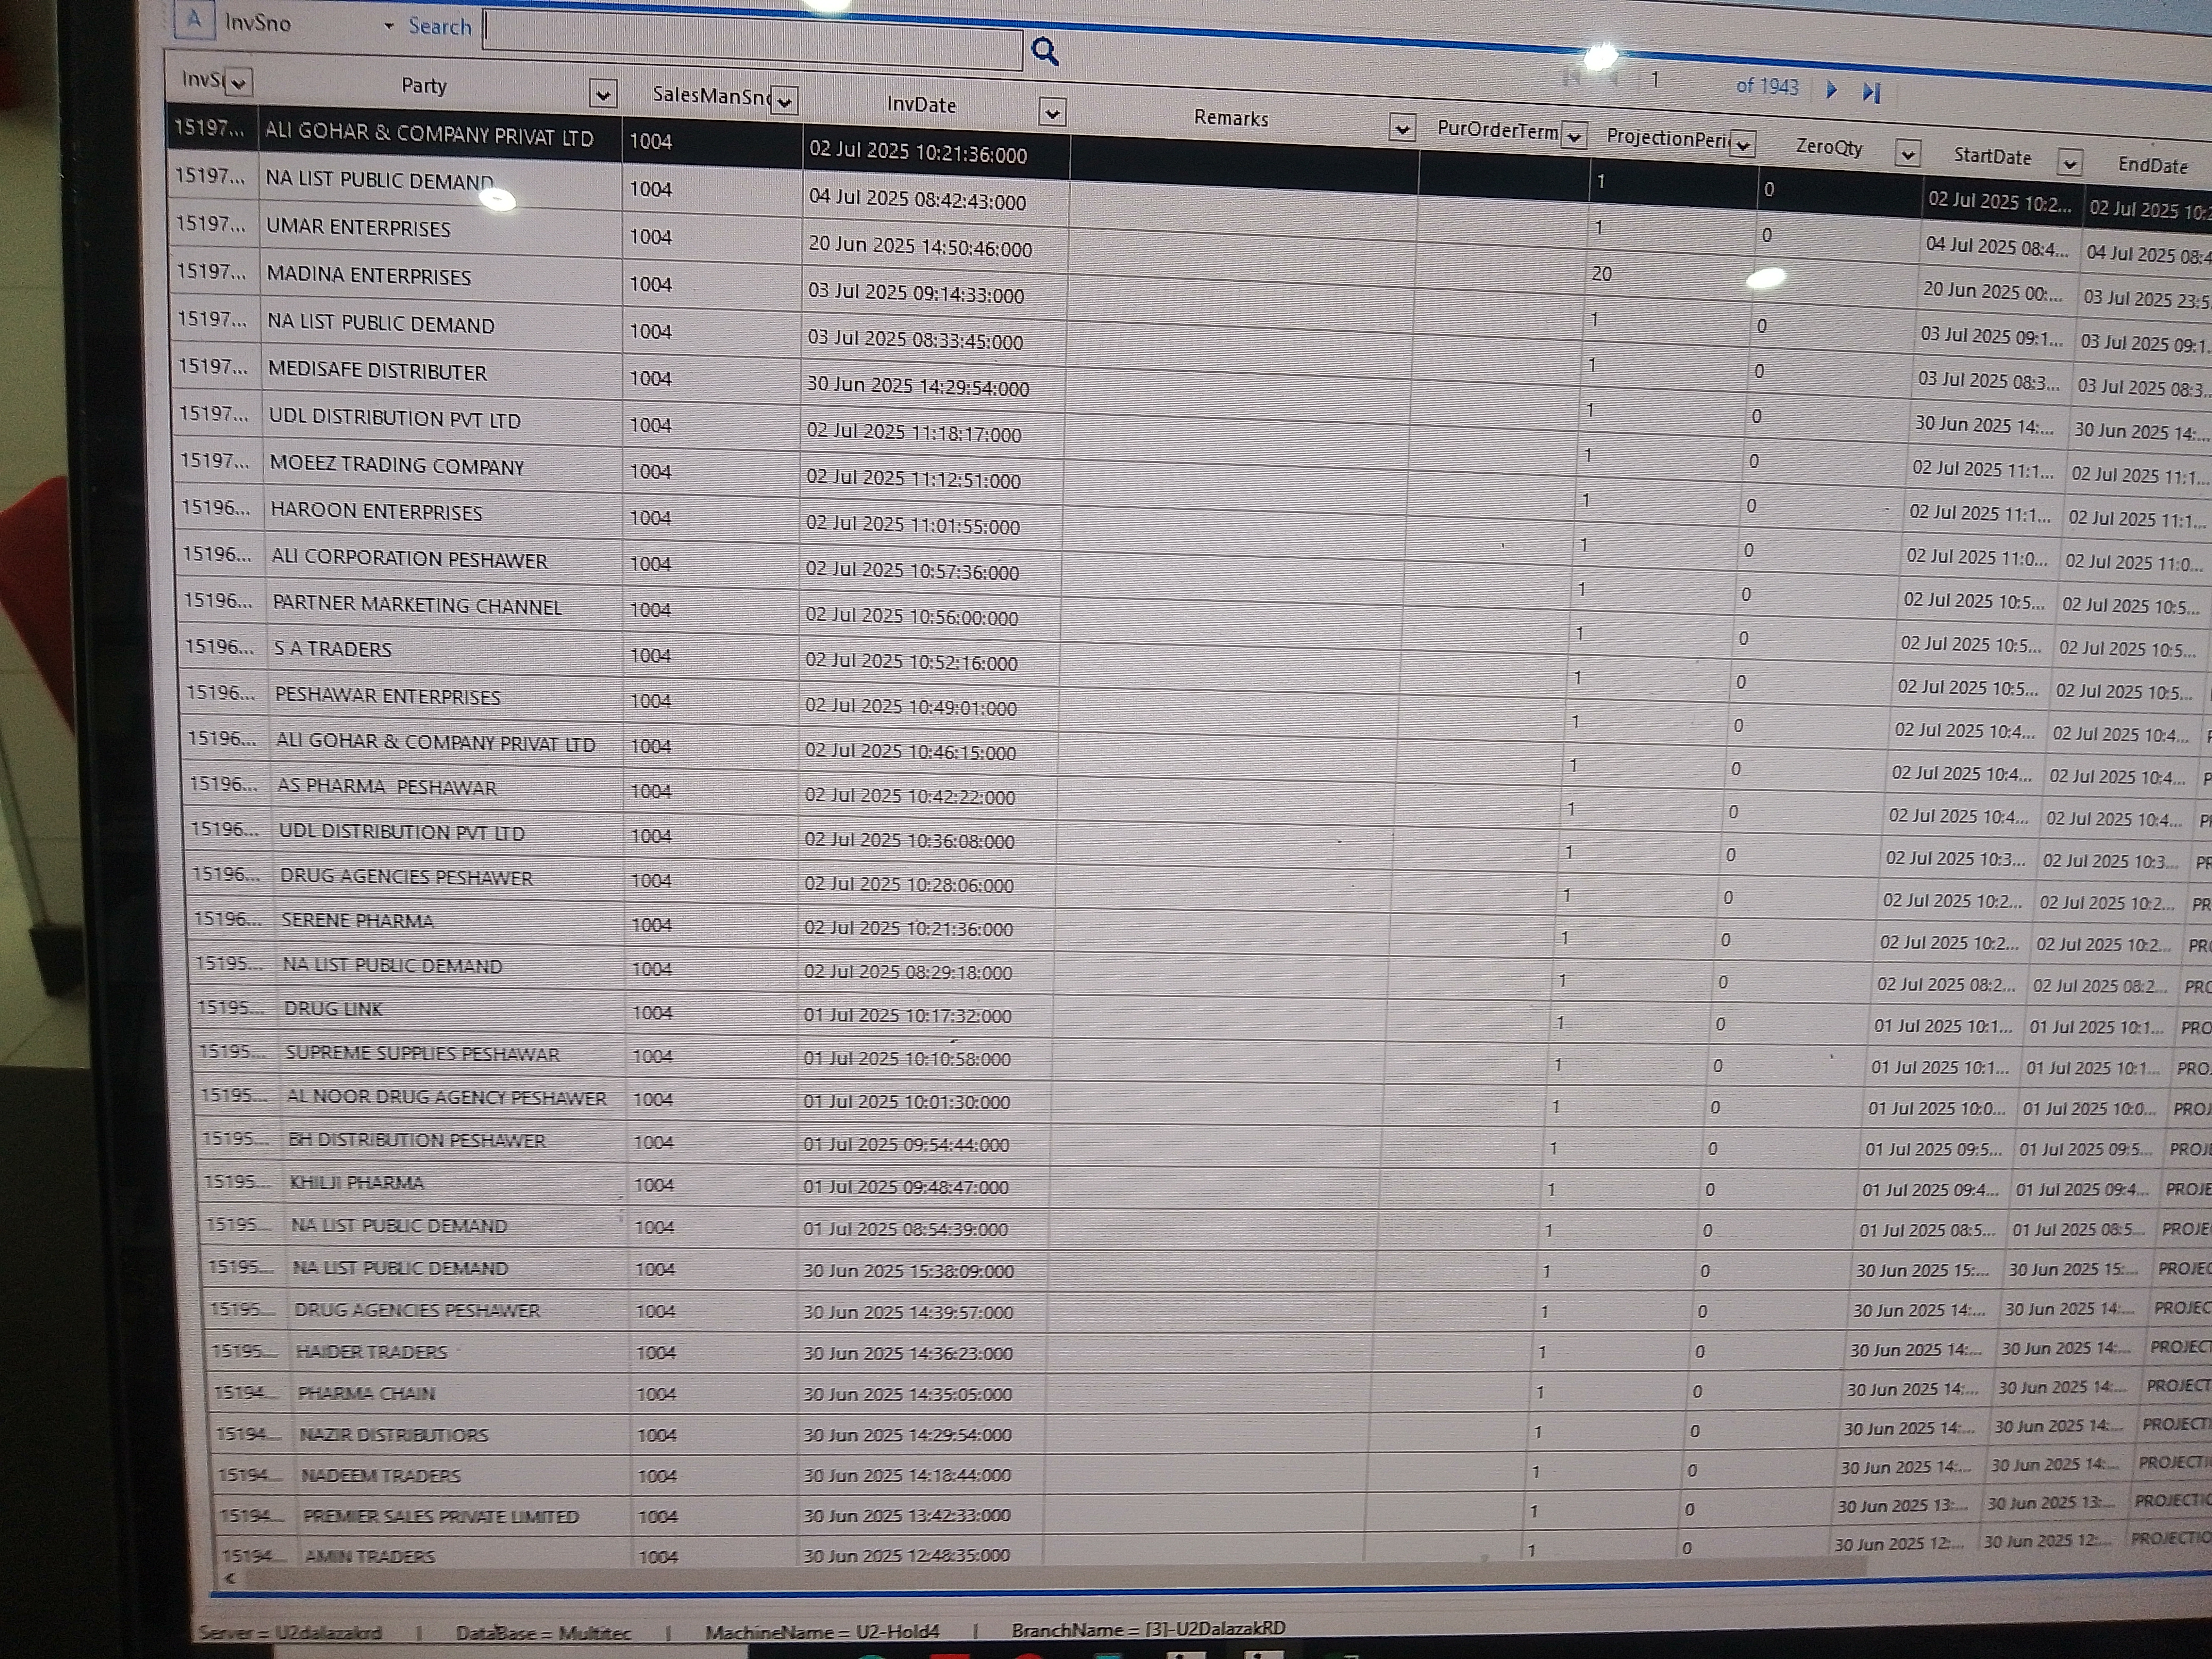
Task: Click in the Search text box
Action: 752,45
